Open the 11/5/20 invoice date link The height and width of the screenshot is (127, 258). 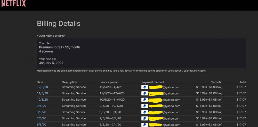point(42,93)
